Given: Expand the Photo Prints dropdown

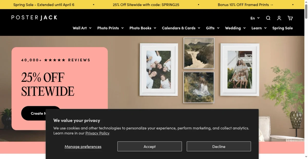Looking at the screenshot, I should click(110, 28).
